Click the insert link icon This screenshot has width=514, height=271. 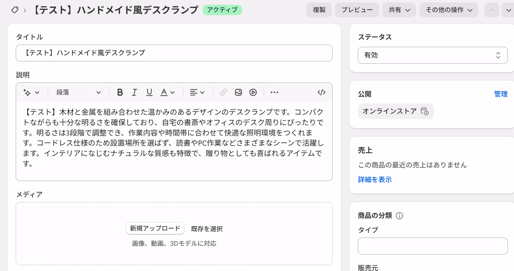[224, 92]
